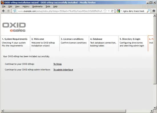The width and height of the screenshot is (157, 113).
Task: Open the Help menu
Action: (55, 7)
